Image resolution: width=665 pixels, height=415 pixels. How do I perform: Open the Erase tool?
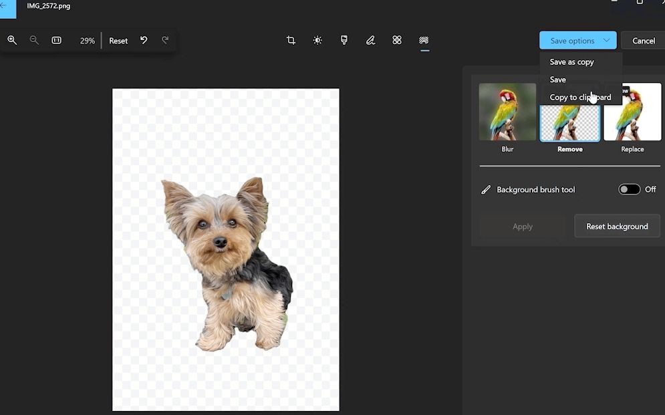coord(397,40)
